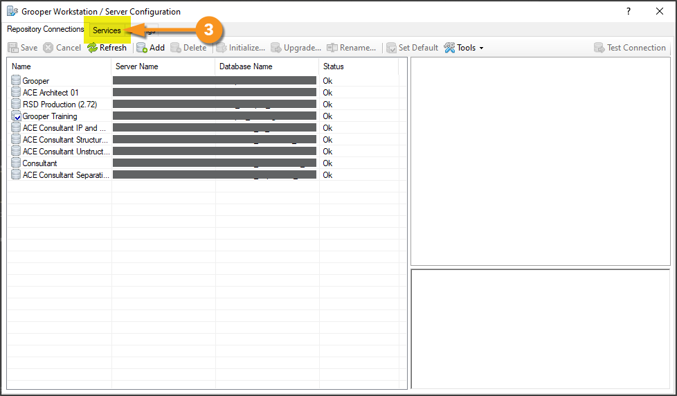Sort by the Name column header
The image size is (677, 396).
click(60, 66)
